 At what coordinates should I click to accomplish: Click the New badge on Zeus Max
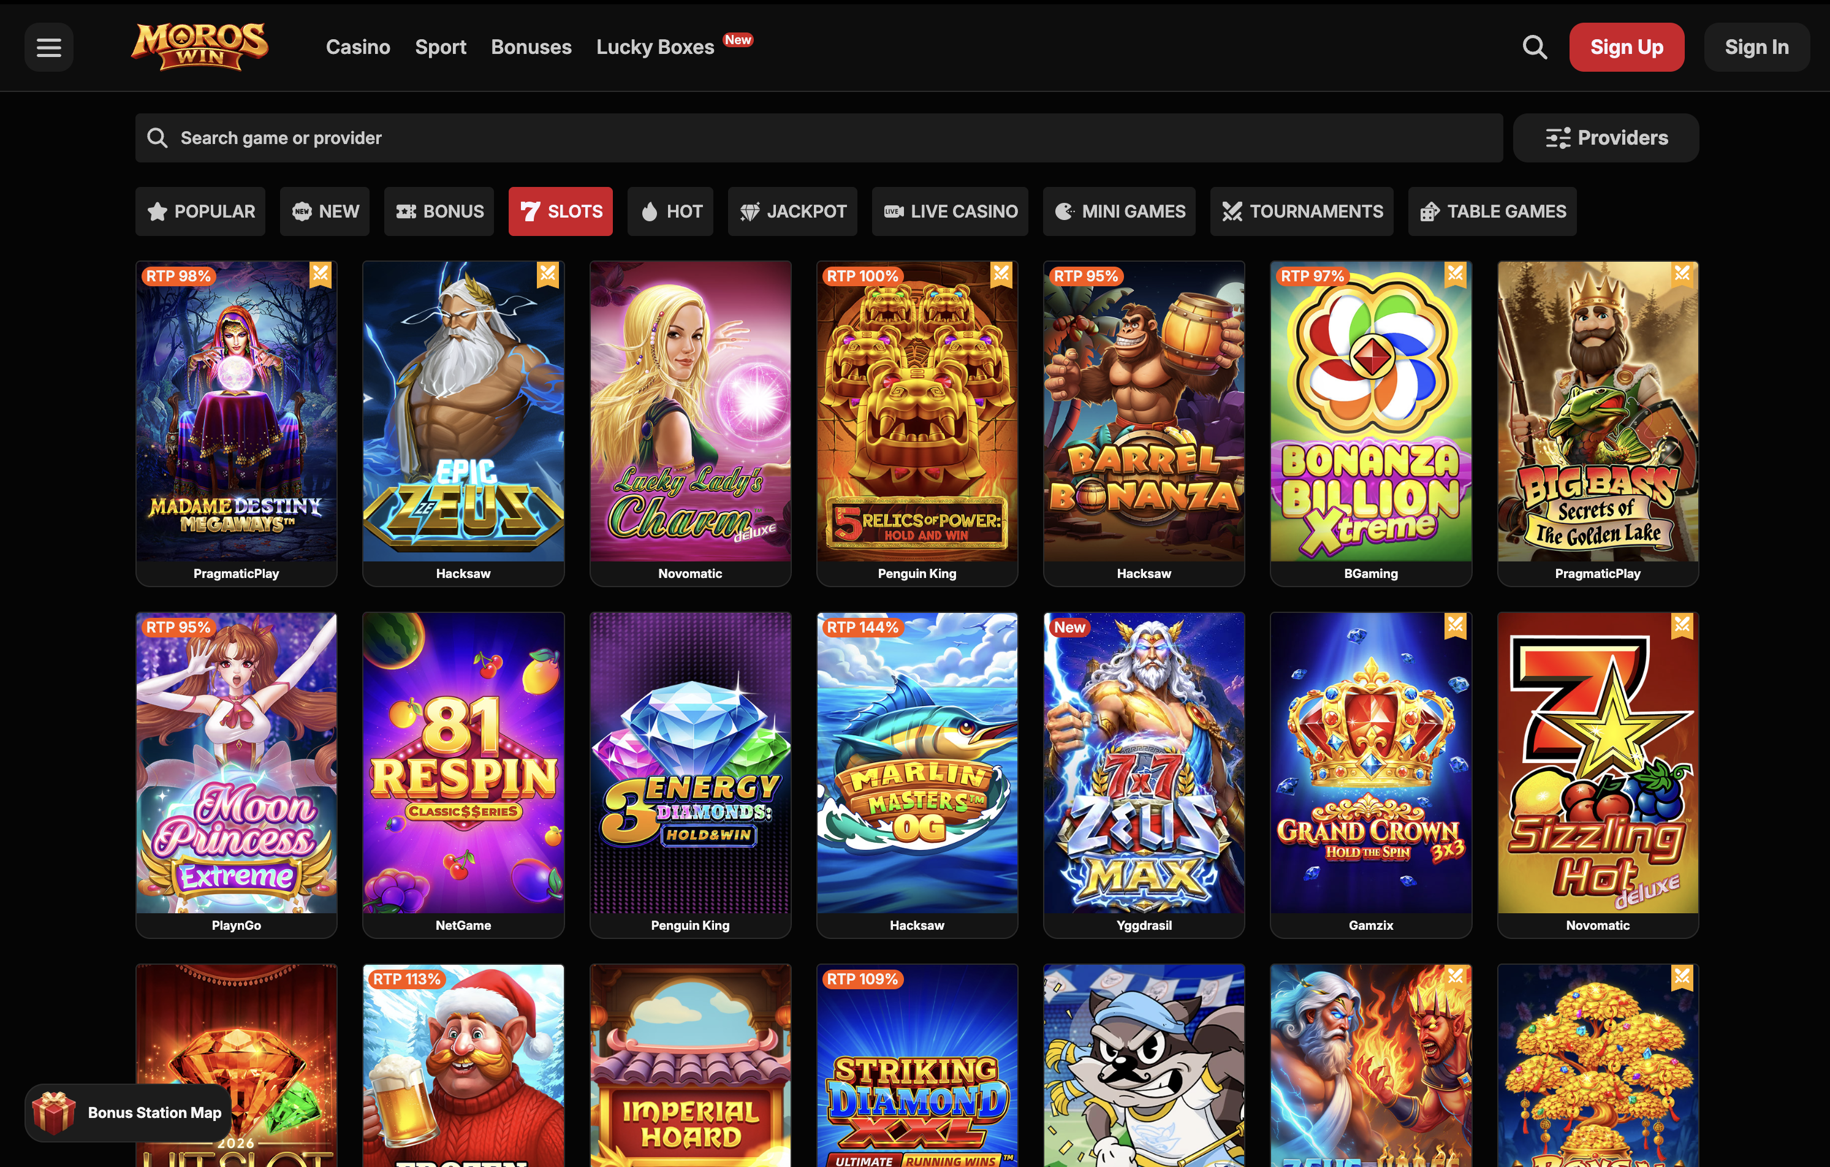(x=1069, y=627)
